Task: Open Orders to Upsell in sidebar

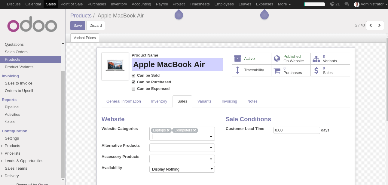Action: point(19,91)
